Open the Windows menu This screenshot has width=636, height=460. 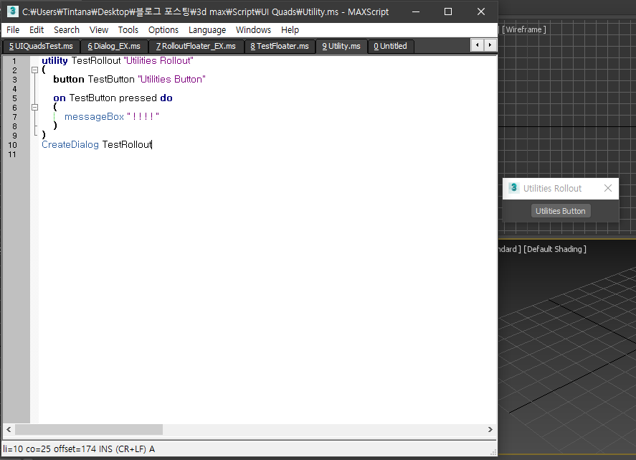[253, 30]
